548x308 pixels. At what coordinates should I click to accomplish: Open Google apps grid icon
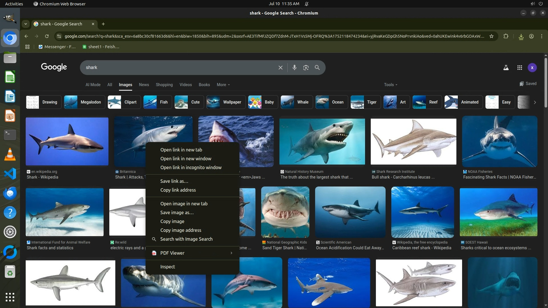coord(519,68)
